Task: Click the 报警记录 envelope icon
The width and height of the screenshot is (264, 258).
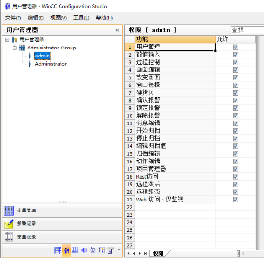Action: [x=9, y=224]
